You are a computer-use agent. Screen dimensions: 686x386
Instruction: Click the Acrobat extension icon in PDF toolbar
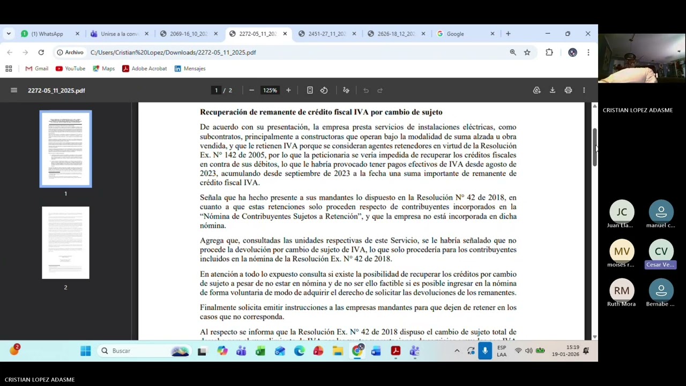pyautogui.click(x=536, y=90)
